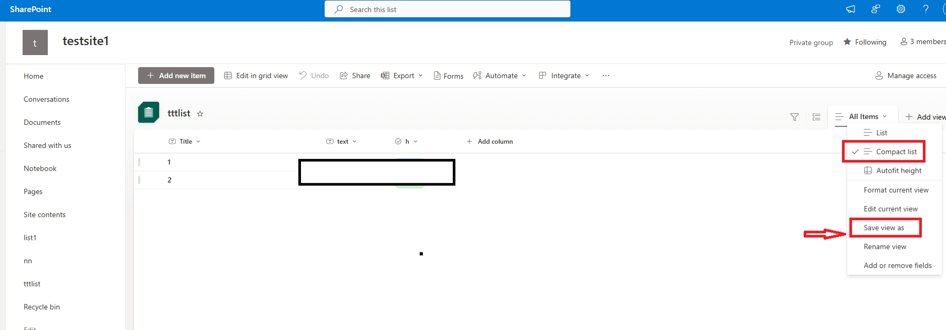Click the Forms command
Image resolution: width=946 pixels, height=330 pixels.
[x=449, y=76]
